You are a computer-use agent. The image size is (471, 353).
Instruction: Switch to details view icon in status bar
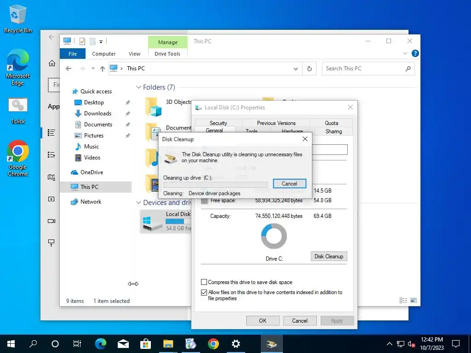[403, 301]
